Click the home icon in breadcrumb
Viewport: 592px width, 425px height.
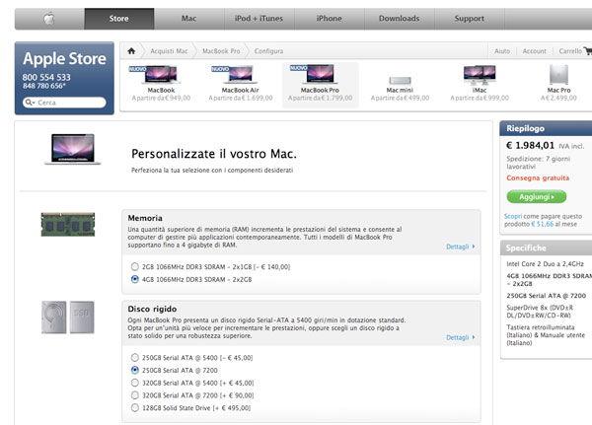pos(131,51)
